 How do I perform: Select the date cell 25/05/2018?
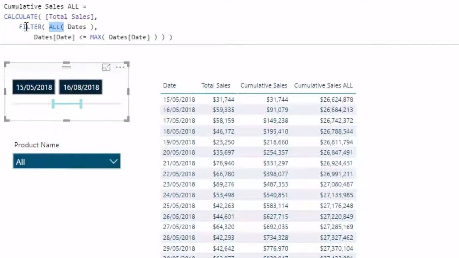click(x=179, y=206)
